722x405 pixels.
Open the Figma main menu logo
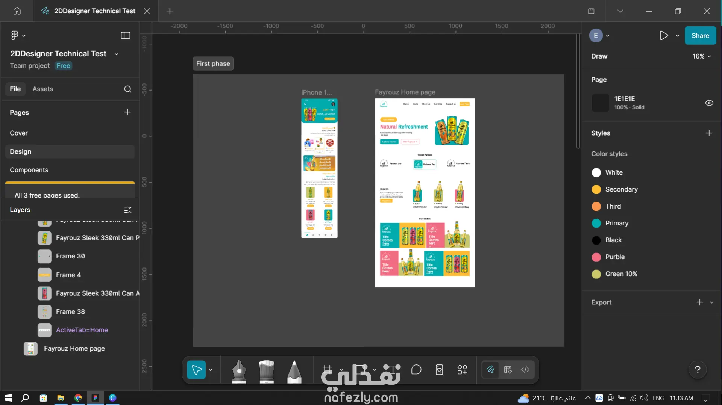pos(15,35)
